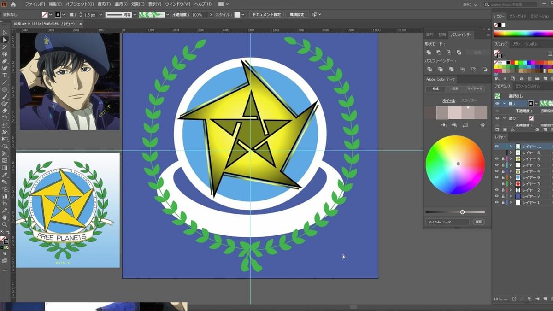Click the first Pathfinder Divide icon

click(x=429, y=69)
